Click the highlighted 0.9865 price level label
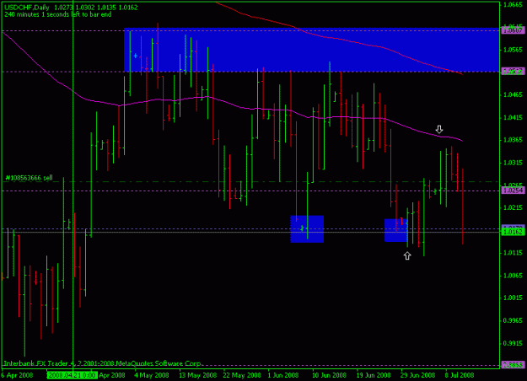This screenshot has height=381, width=527. (513, 365)
